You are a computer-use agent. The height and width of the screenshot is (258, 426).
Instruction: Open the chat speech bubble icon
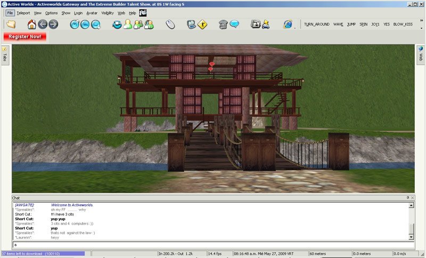234,24
